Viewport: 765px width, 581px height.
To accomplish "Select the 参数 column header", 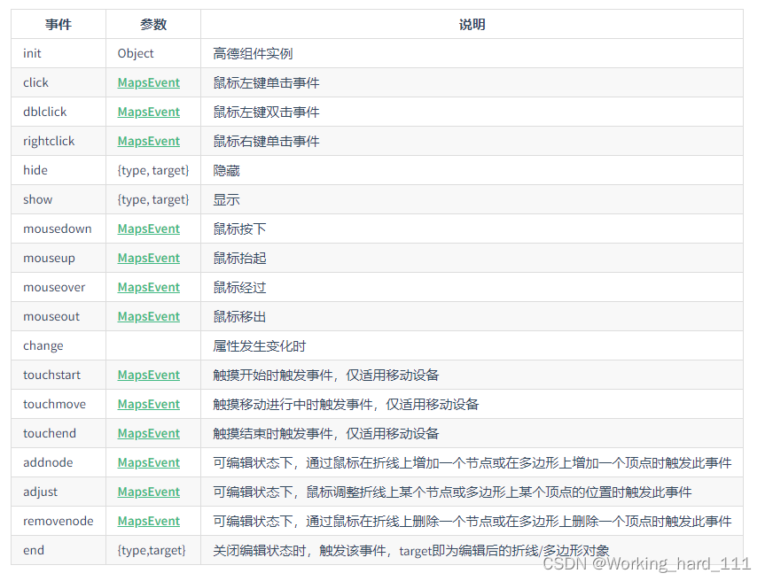I will [x=153, y=25].
